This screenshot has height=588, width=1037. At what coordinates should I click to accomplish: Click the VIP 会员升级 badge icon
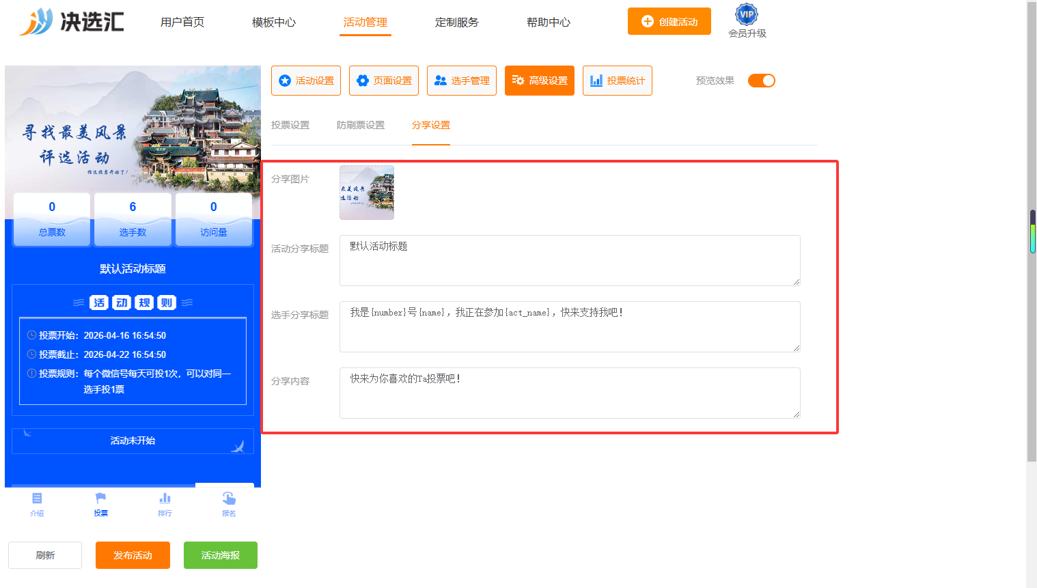point(747,14)
